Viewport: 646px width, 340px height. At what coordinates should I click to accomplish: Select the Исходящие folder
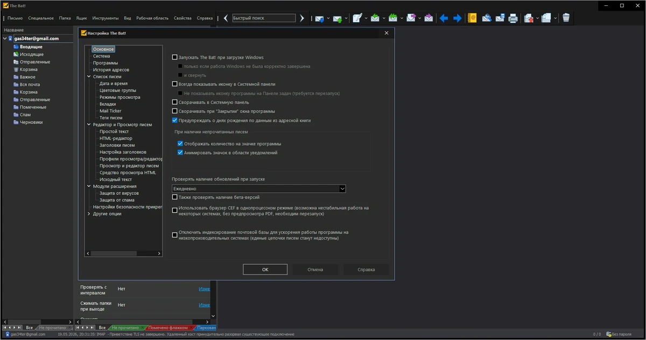click(32, 54)
